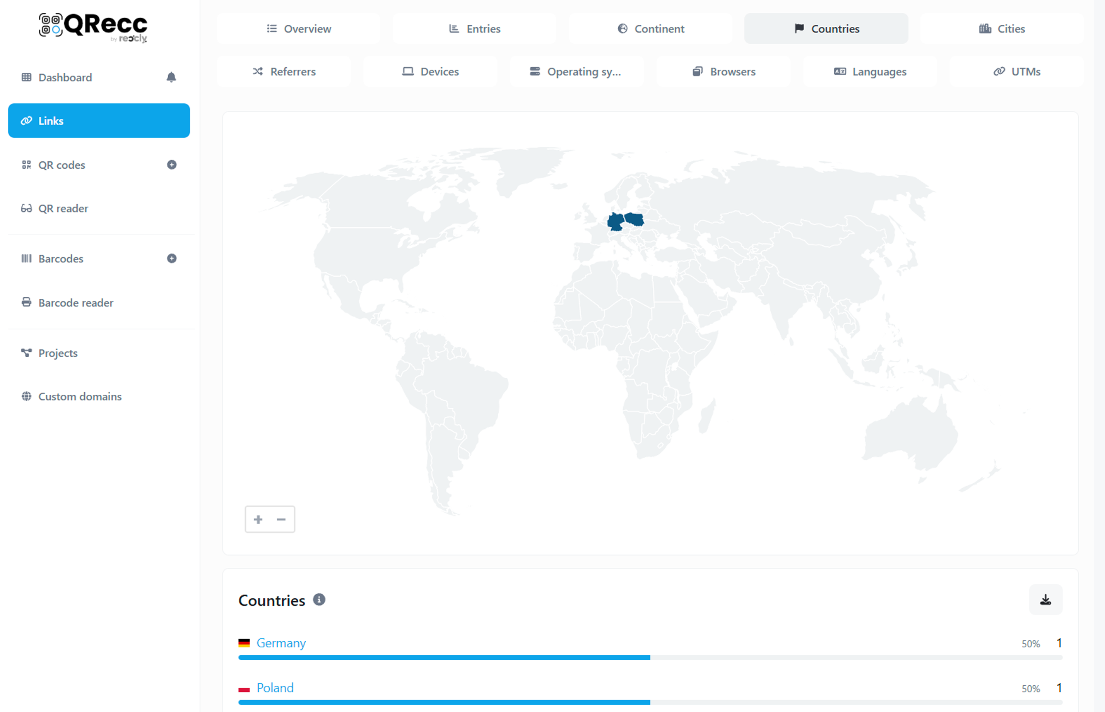Switch to the Entries tab
Image resolution: width=1105 pixels, height=712 pixels.
pos(475,29)
